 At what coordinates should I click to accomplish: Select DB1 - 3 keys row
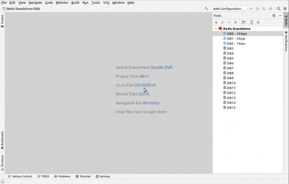[248, 38]
